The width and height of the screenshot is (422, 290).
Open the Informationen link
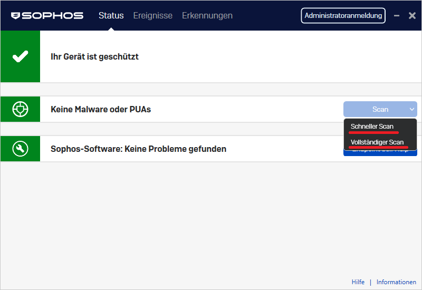(396, 282)
